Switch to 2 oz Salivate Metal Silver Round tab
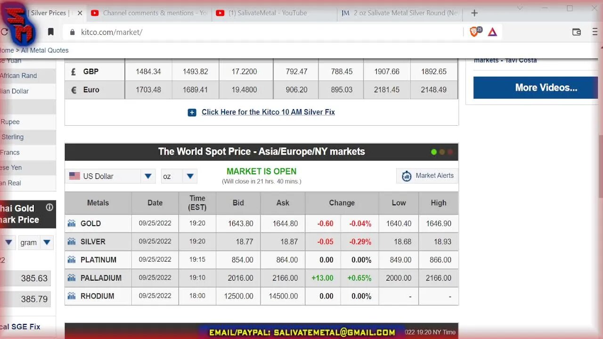 [x=399, y=13]
